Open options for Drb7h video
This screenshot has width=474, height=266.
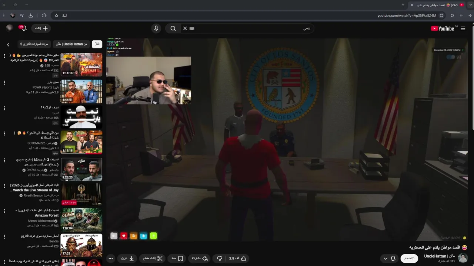(4, 160)
